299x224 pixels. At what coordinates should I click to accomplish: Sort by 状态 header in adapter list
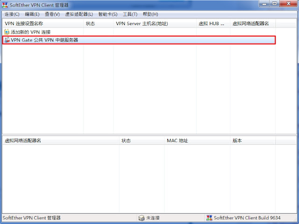pyautogui.click(x=142, y=141)
